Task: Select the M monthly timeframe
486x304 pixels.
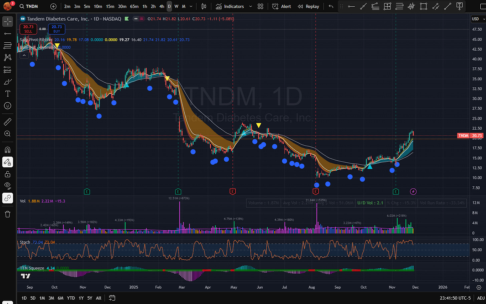Action: point(184,6)
